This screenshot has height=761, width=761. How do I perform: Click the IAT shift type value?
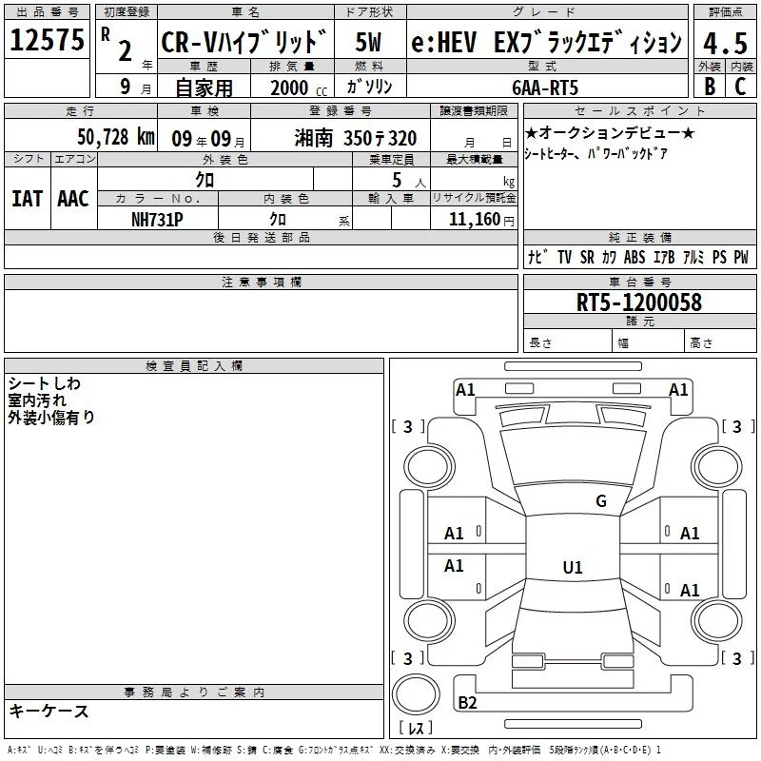(x=27, y=198)
